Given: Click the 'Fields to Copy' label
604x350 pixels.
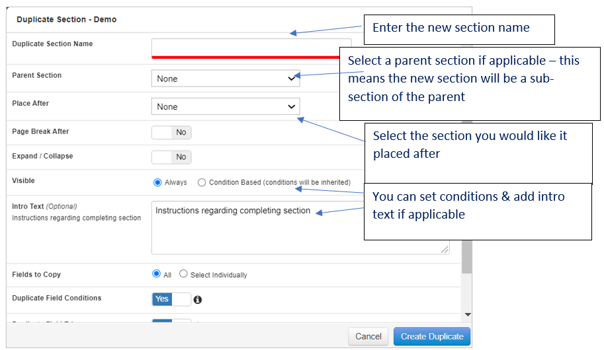Looking at the screenshot, I should [36, 275].
